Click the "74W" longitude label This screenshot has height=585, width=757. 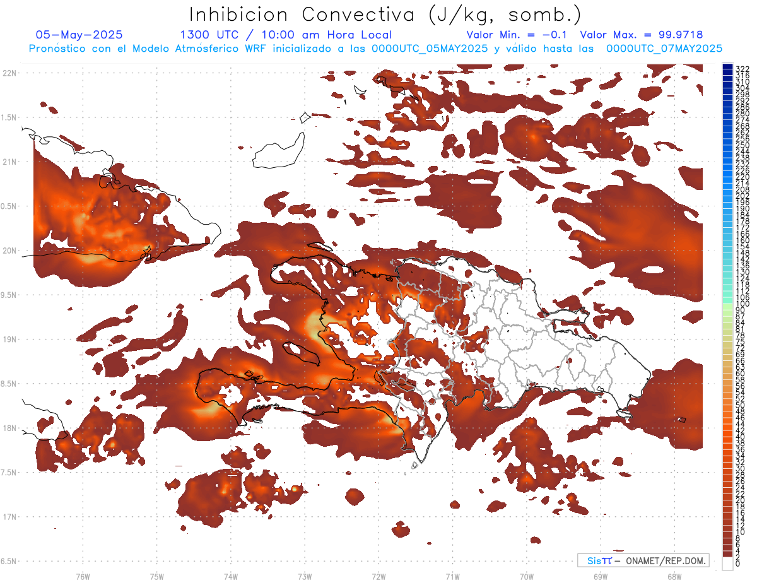tap(230, 576)
